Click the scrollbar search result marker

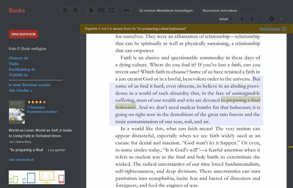291,147
